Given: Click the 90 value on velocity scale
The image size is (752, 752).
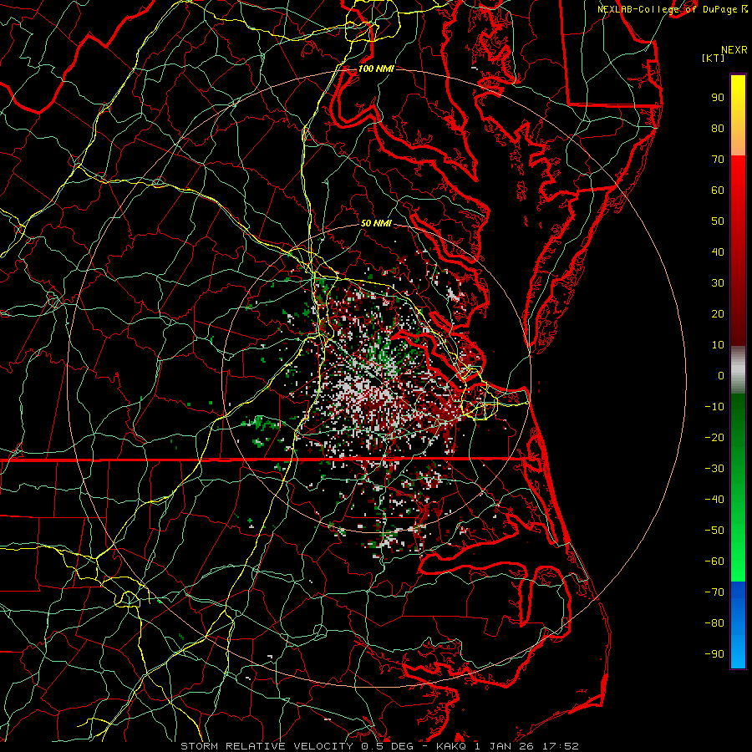Looking at the screenshot, I should 718,98.
